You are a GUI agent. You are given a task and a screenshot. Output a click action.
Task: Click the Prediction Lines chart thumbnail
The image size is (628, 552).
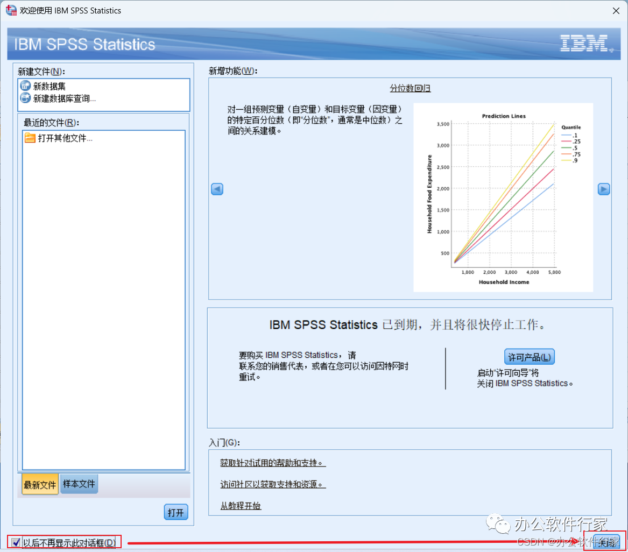pos(503,197)
